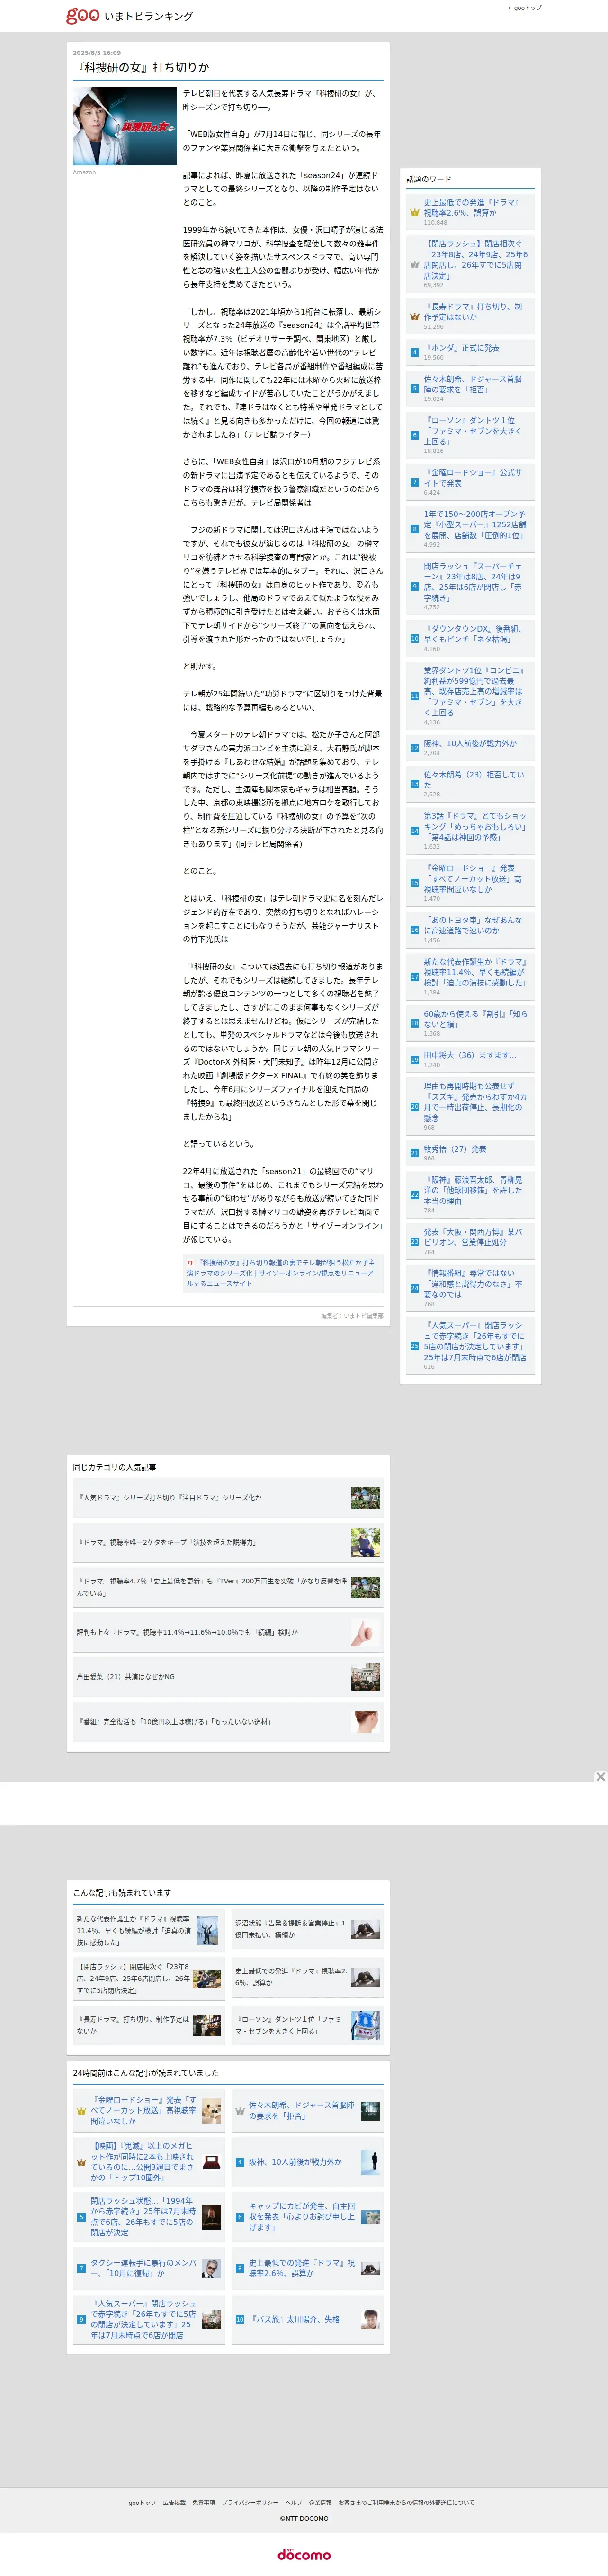Click the いまトピランキング header title

tap(148, 16)
